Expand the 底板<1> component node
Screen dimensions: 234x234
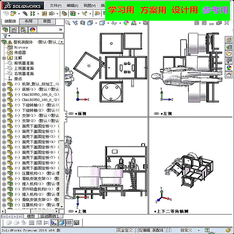(x=4, y=90)
